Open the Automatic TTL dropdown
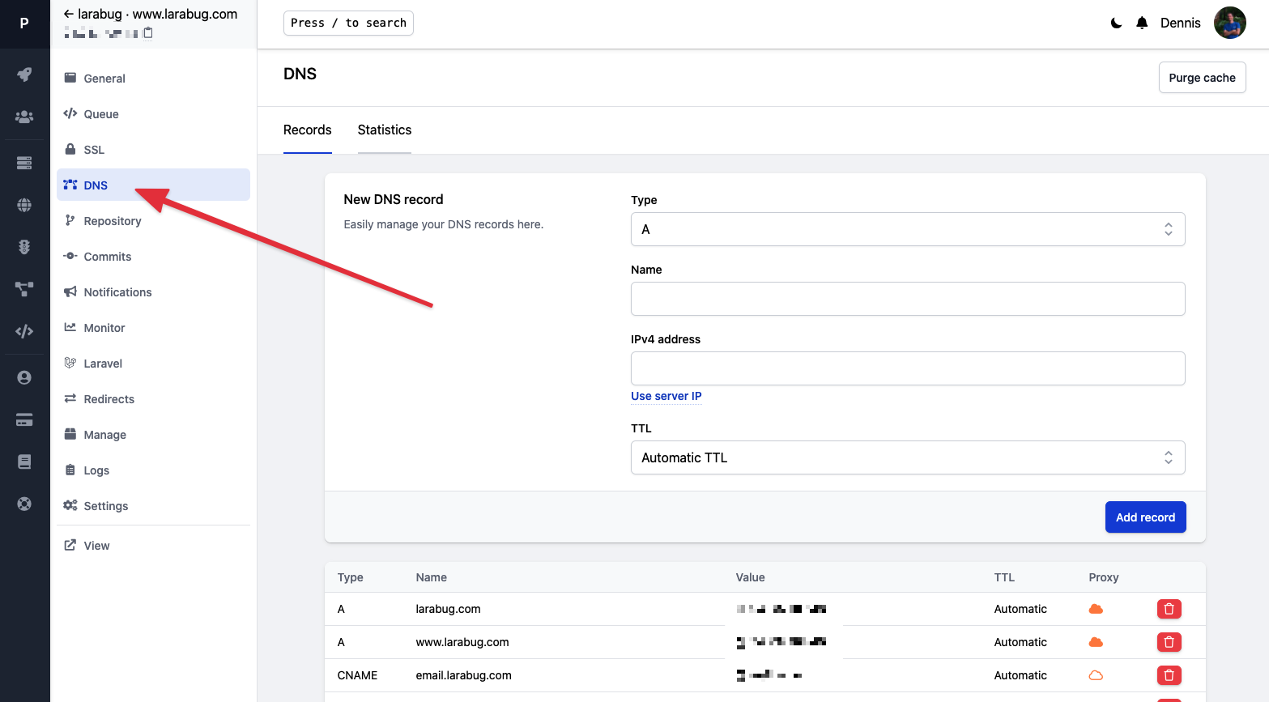The image size is (1269, 702). [x=908, y=457]
